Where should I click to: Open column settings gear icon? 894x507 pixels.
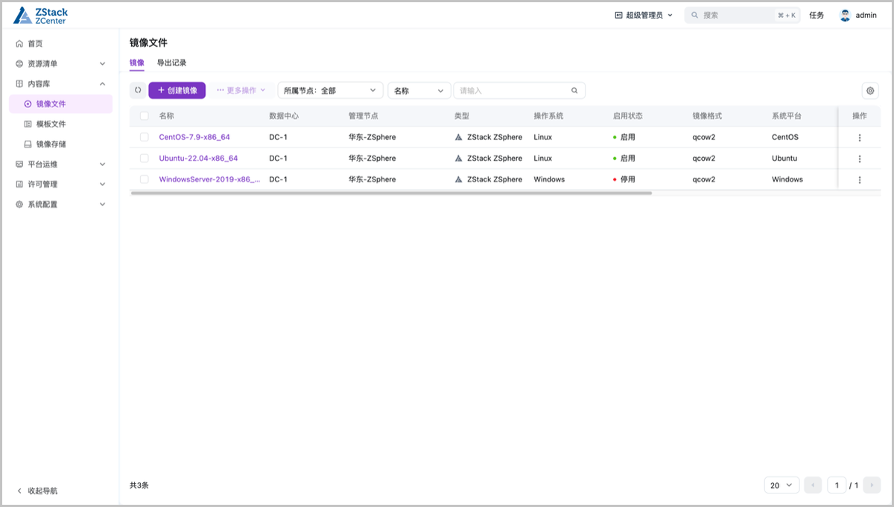(870, 91)
